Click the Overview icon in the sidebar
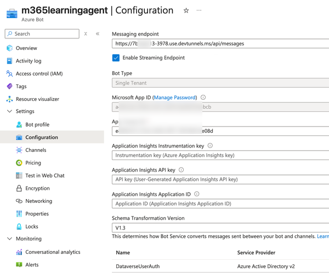This screenshot has width=329, height=273. point(9,48)
